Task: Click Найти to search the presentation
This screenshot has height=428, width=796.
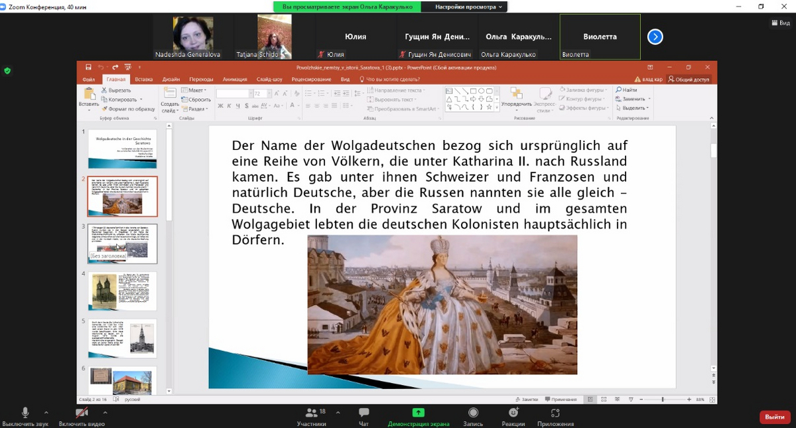Action: point(626,90)
